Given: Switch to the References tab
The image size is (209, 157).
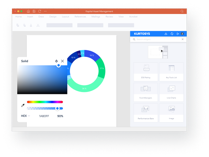Looking at the screenshot, I should point(80,16).
